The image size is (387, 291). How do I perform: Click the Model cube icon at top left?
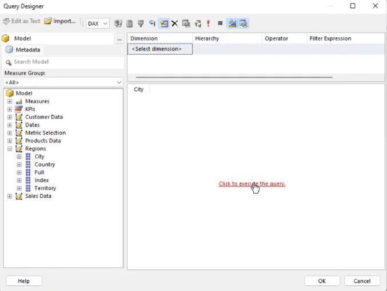[5, 38]
